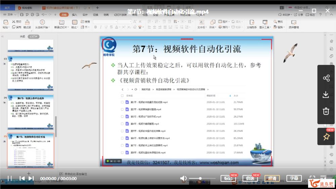Switch to the 插入 Insert tab

pos(74,15)
